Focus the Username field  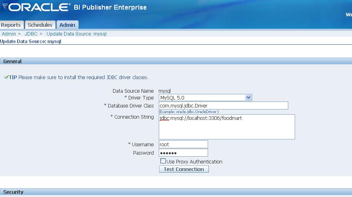[x=183, y=144]
